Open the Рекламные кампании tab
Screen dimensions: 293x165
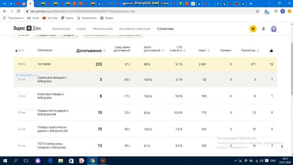135,29
